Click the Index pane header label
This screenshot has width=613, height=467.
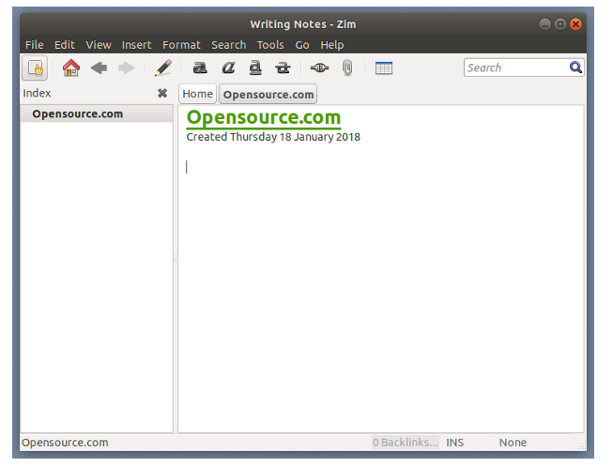pos(37,93)
